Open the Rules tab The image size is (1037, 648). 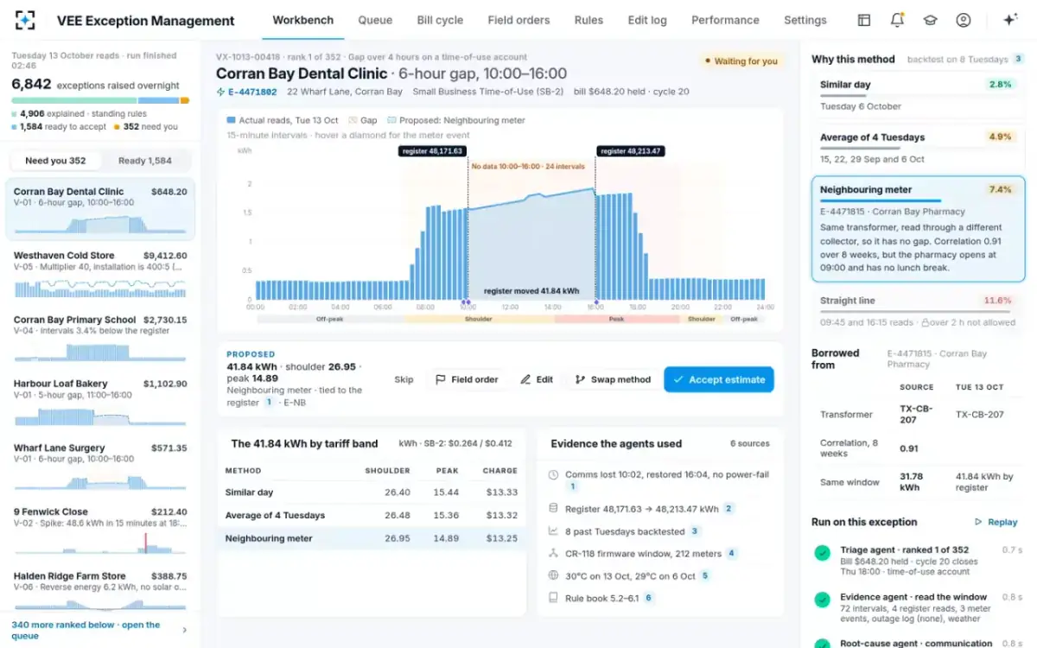(x=588, y=20)
